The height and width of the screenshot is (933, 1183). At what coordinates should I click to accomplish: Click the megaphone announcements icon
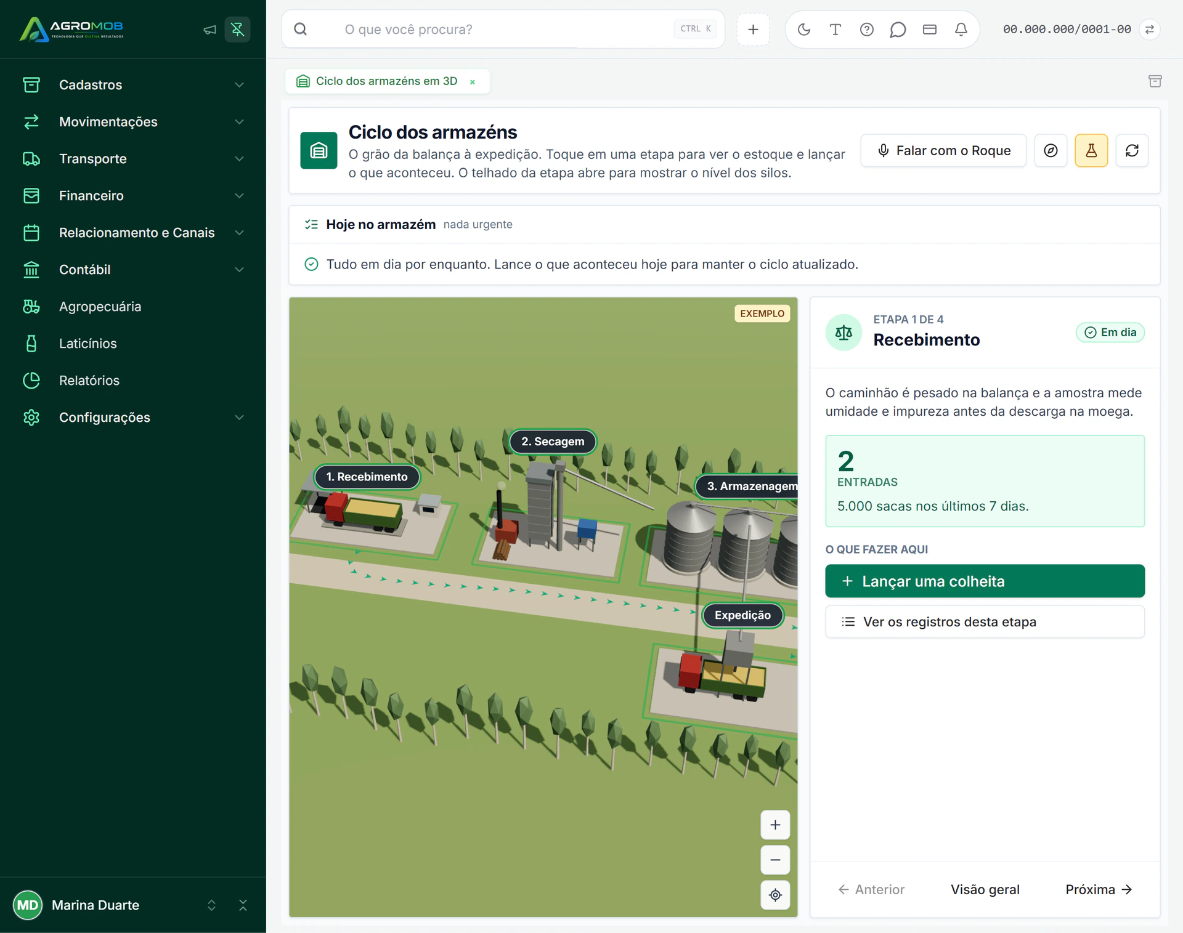209,30
